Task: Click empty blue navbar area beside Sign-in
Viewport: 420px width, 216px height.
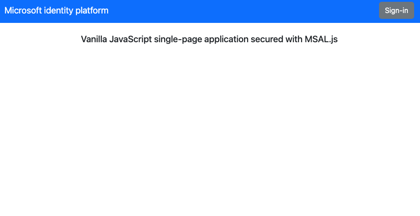Action: click(x=248, y=10)
